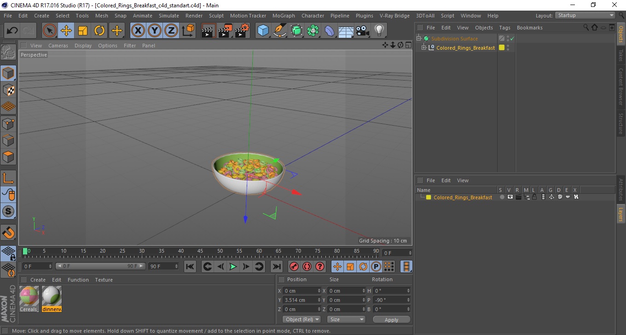Open Object (Rel) coordinate dropdown
This screenshot has width=626, height=335.
pos(301,319)
